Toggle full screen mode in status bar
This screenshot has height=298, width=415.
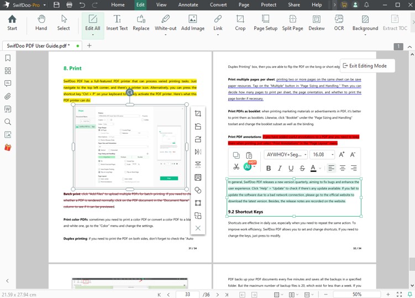point(399,294)
